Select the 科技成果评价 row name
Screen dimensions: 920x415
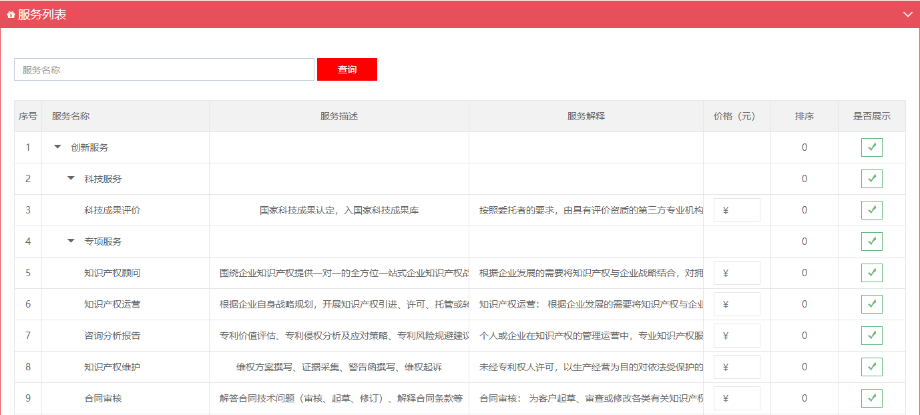click(112, 210)
